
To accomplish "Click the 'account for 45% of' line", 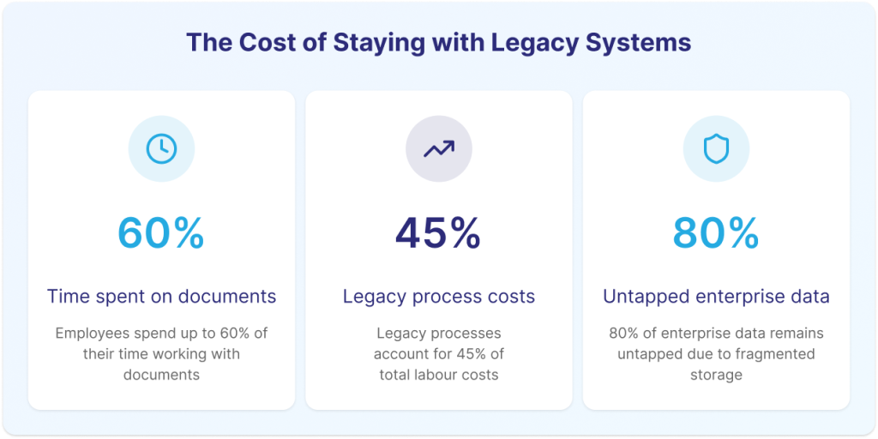I will (x=439, y=353).
